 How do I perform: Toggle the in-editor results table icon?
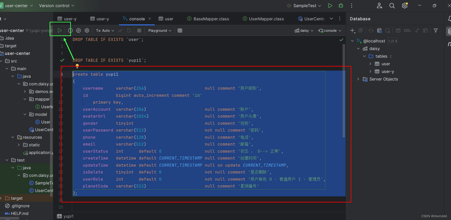[x=180, y=30]
